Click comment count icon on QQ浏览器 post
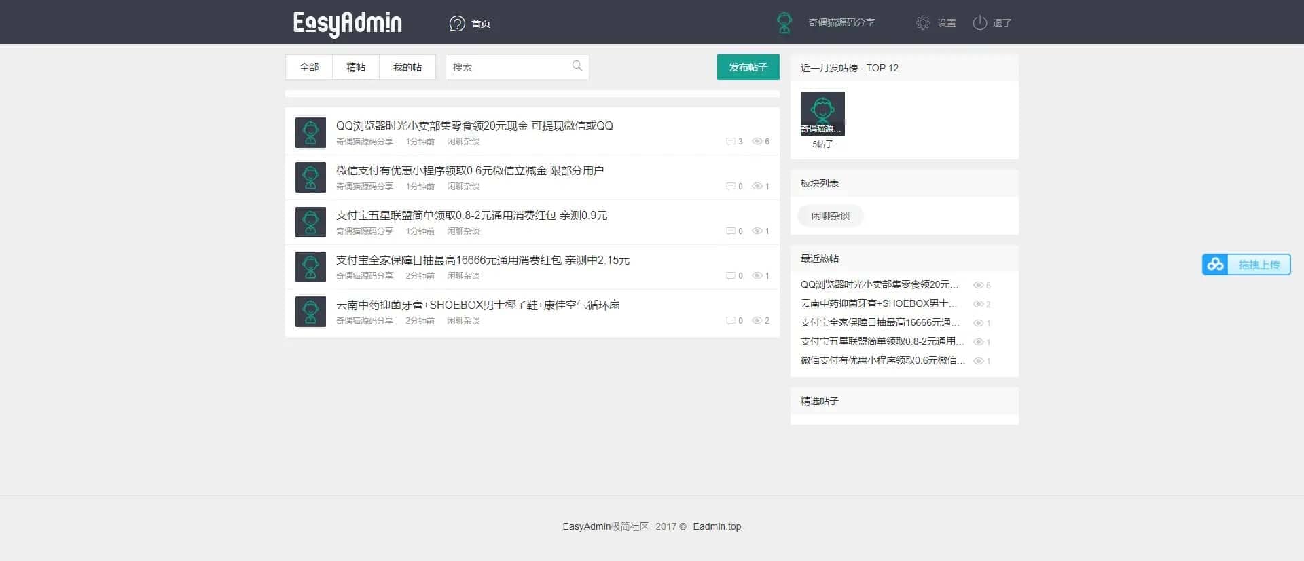This screenshot has width=1304, height=561. tap(730, 142)
